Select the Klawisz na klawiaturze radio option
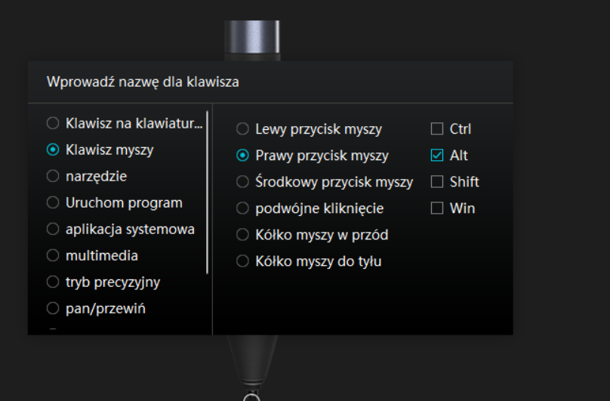Image resolution: width=610 pixels, height=401 pixels. tap(53, 123)
